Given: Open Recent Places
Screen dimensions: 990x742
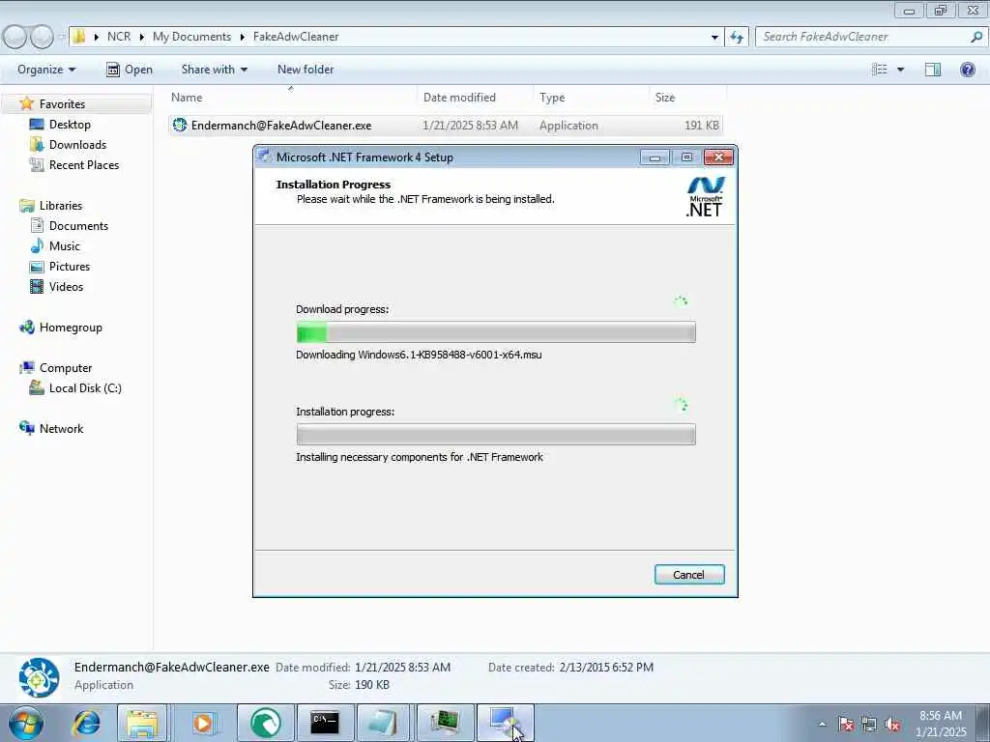Looking at the screenshot, I should coord(84,164).
